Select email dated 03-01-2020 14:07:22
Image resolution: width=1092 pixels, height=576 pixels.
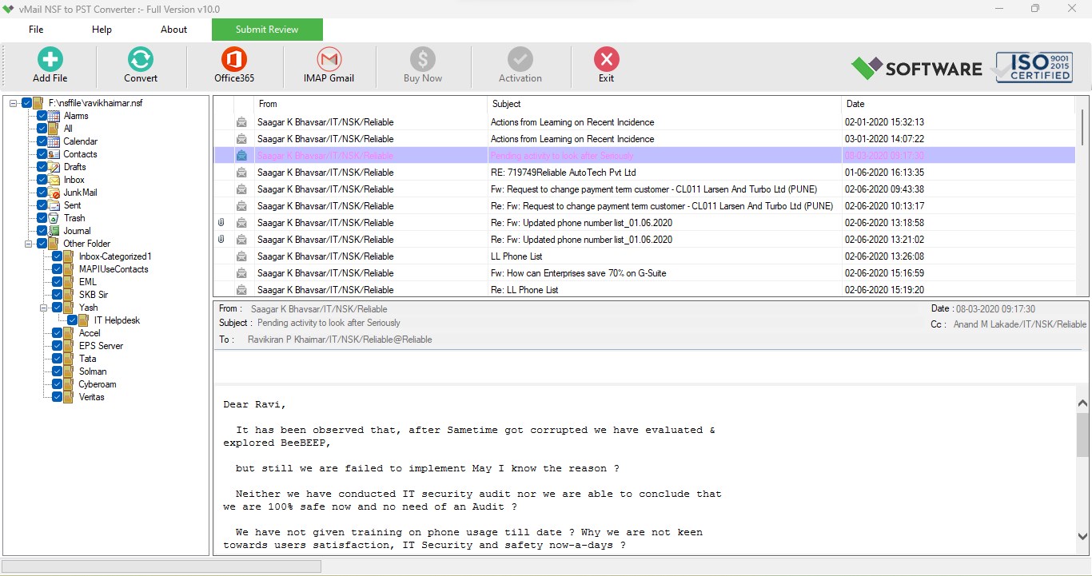point(644,139)
